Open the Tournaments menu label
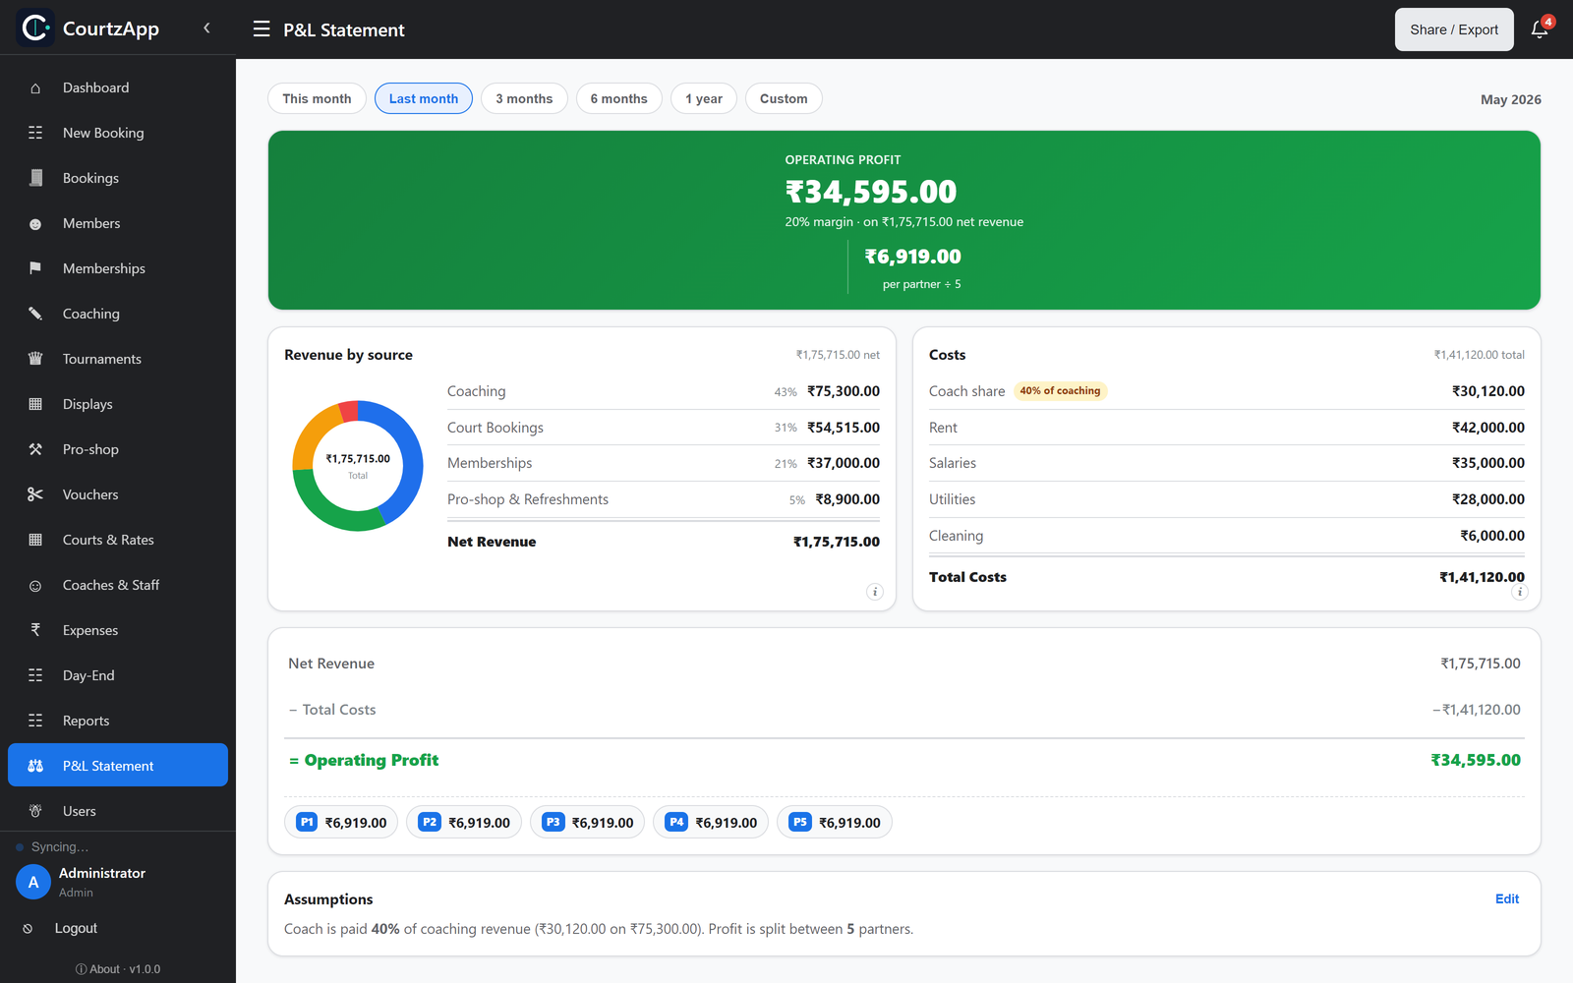Image resolution: width=1573 pixels, height=983 pixels. tap(102, 359)
